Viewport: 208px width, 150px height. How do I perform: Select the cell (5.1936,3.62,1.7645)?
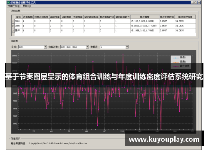tap(145, 31)
